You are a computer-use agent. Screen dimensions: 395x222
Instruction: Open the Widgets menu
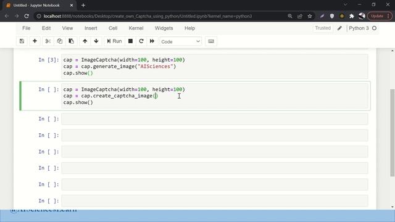pos(164,28)
